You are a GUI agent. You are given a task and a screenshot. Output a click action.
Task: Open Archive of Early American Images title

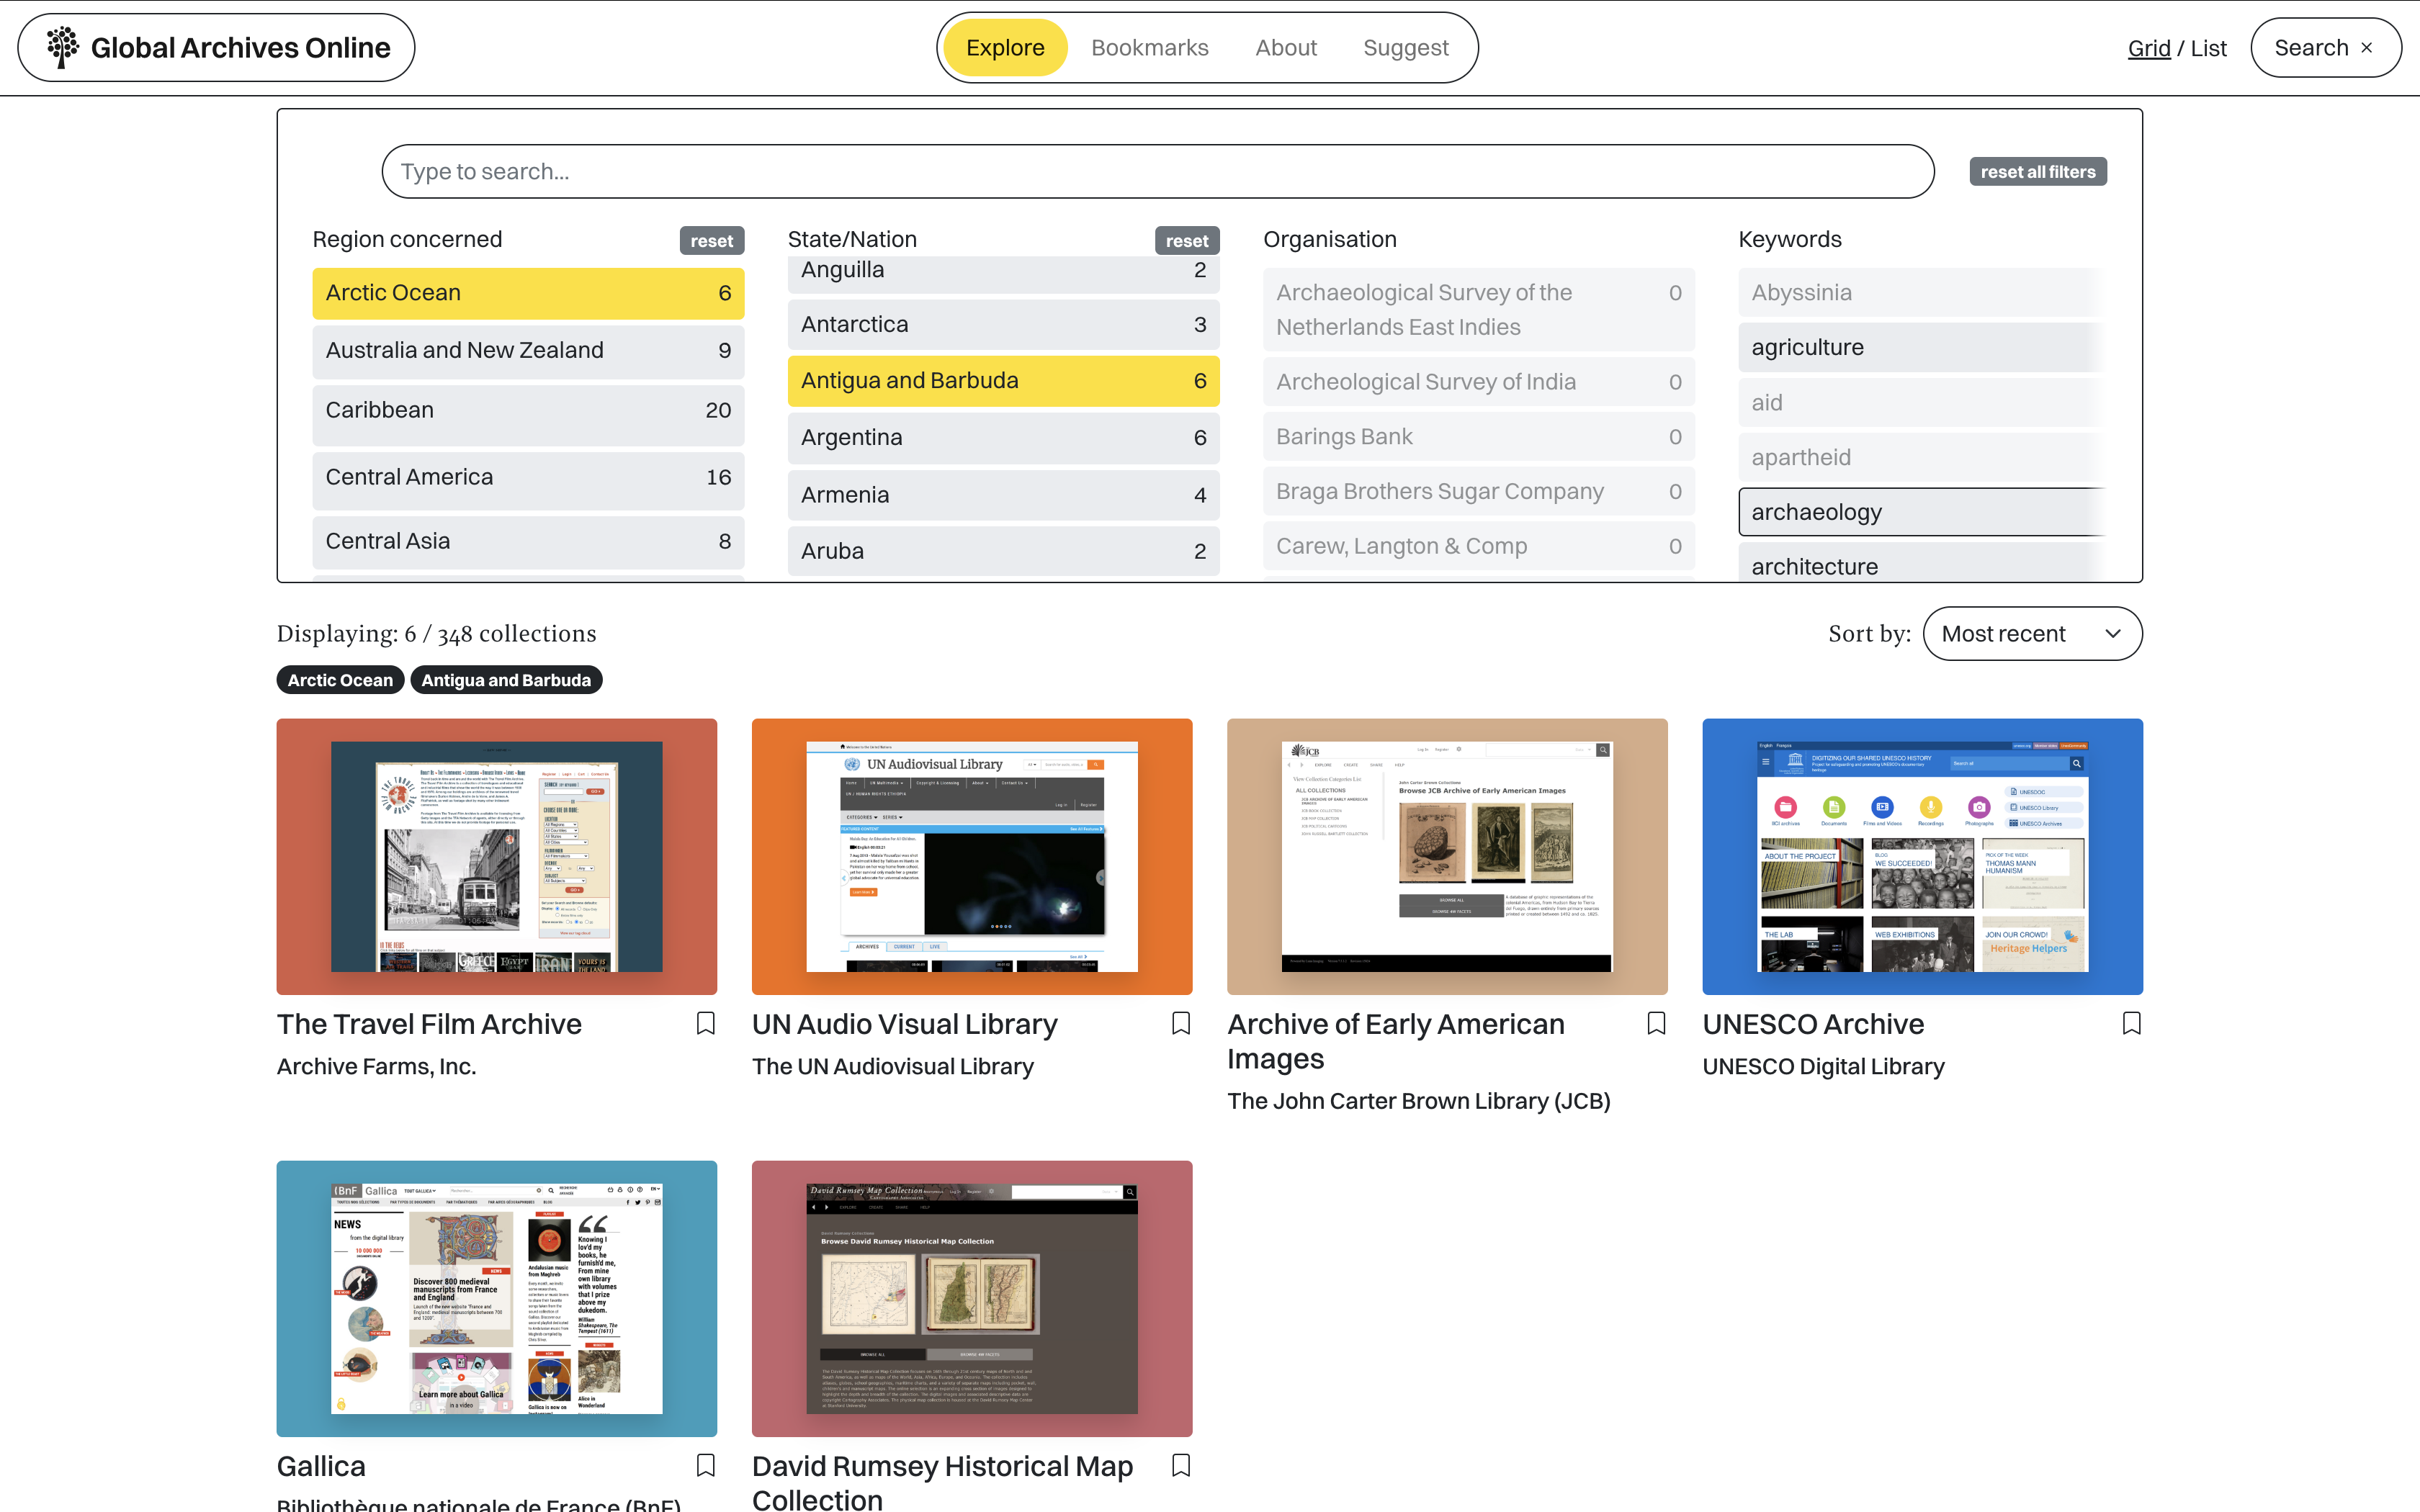(1396, 1041)
